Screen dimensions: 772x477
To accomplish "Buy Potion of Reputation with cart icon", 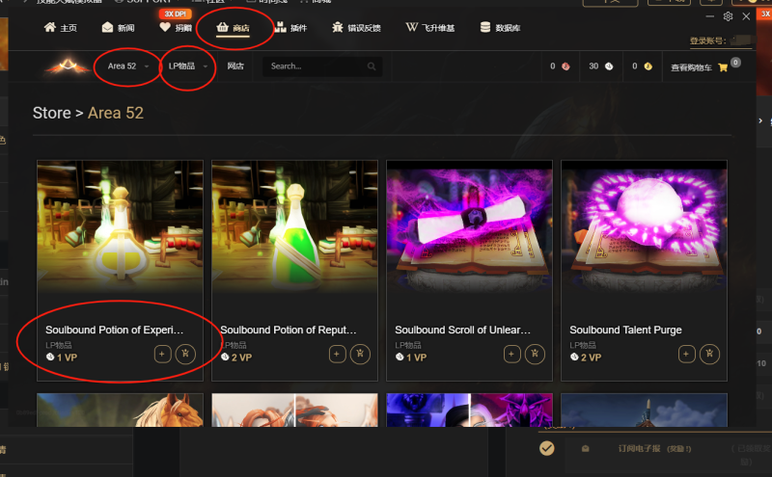I will coord(360,354).
